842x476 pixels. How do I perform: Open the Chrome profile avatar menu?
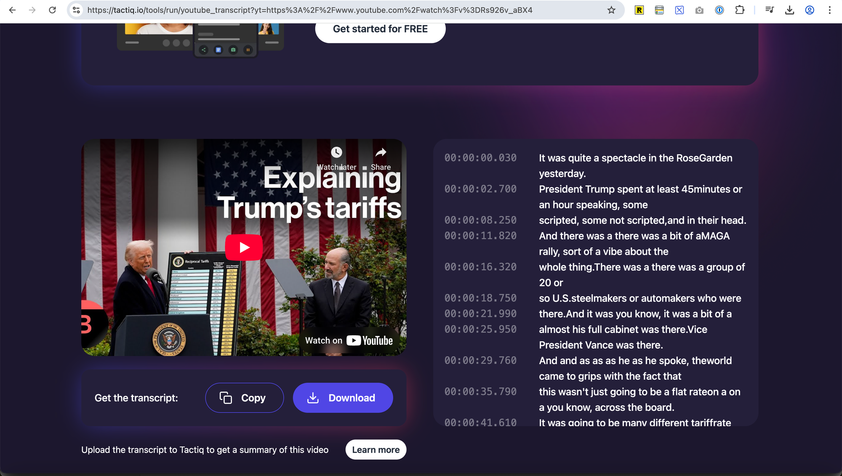pyautogui.click(x=809, y=10)
